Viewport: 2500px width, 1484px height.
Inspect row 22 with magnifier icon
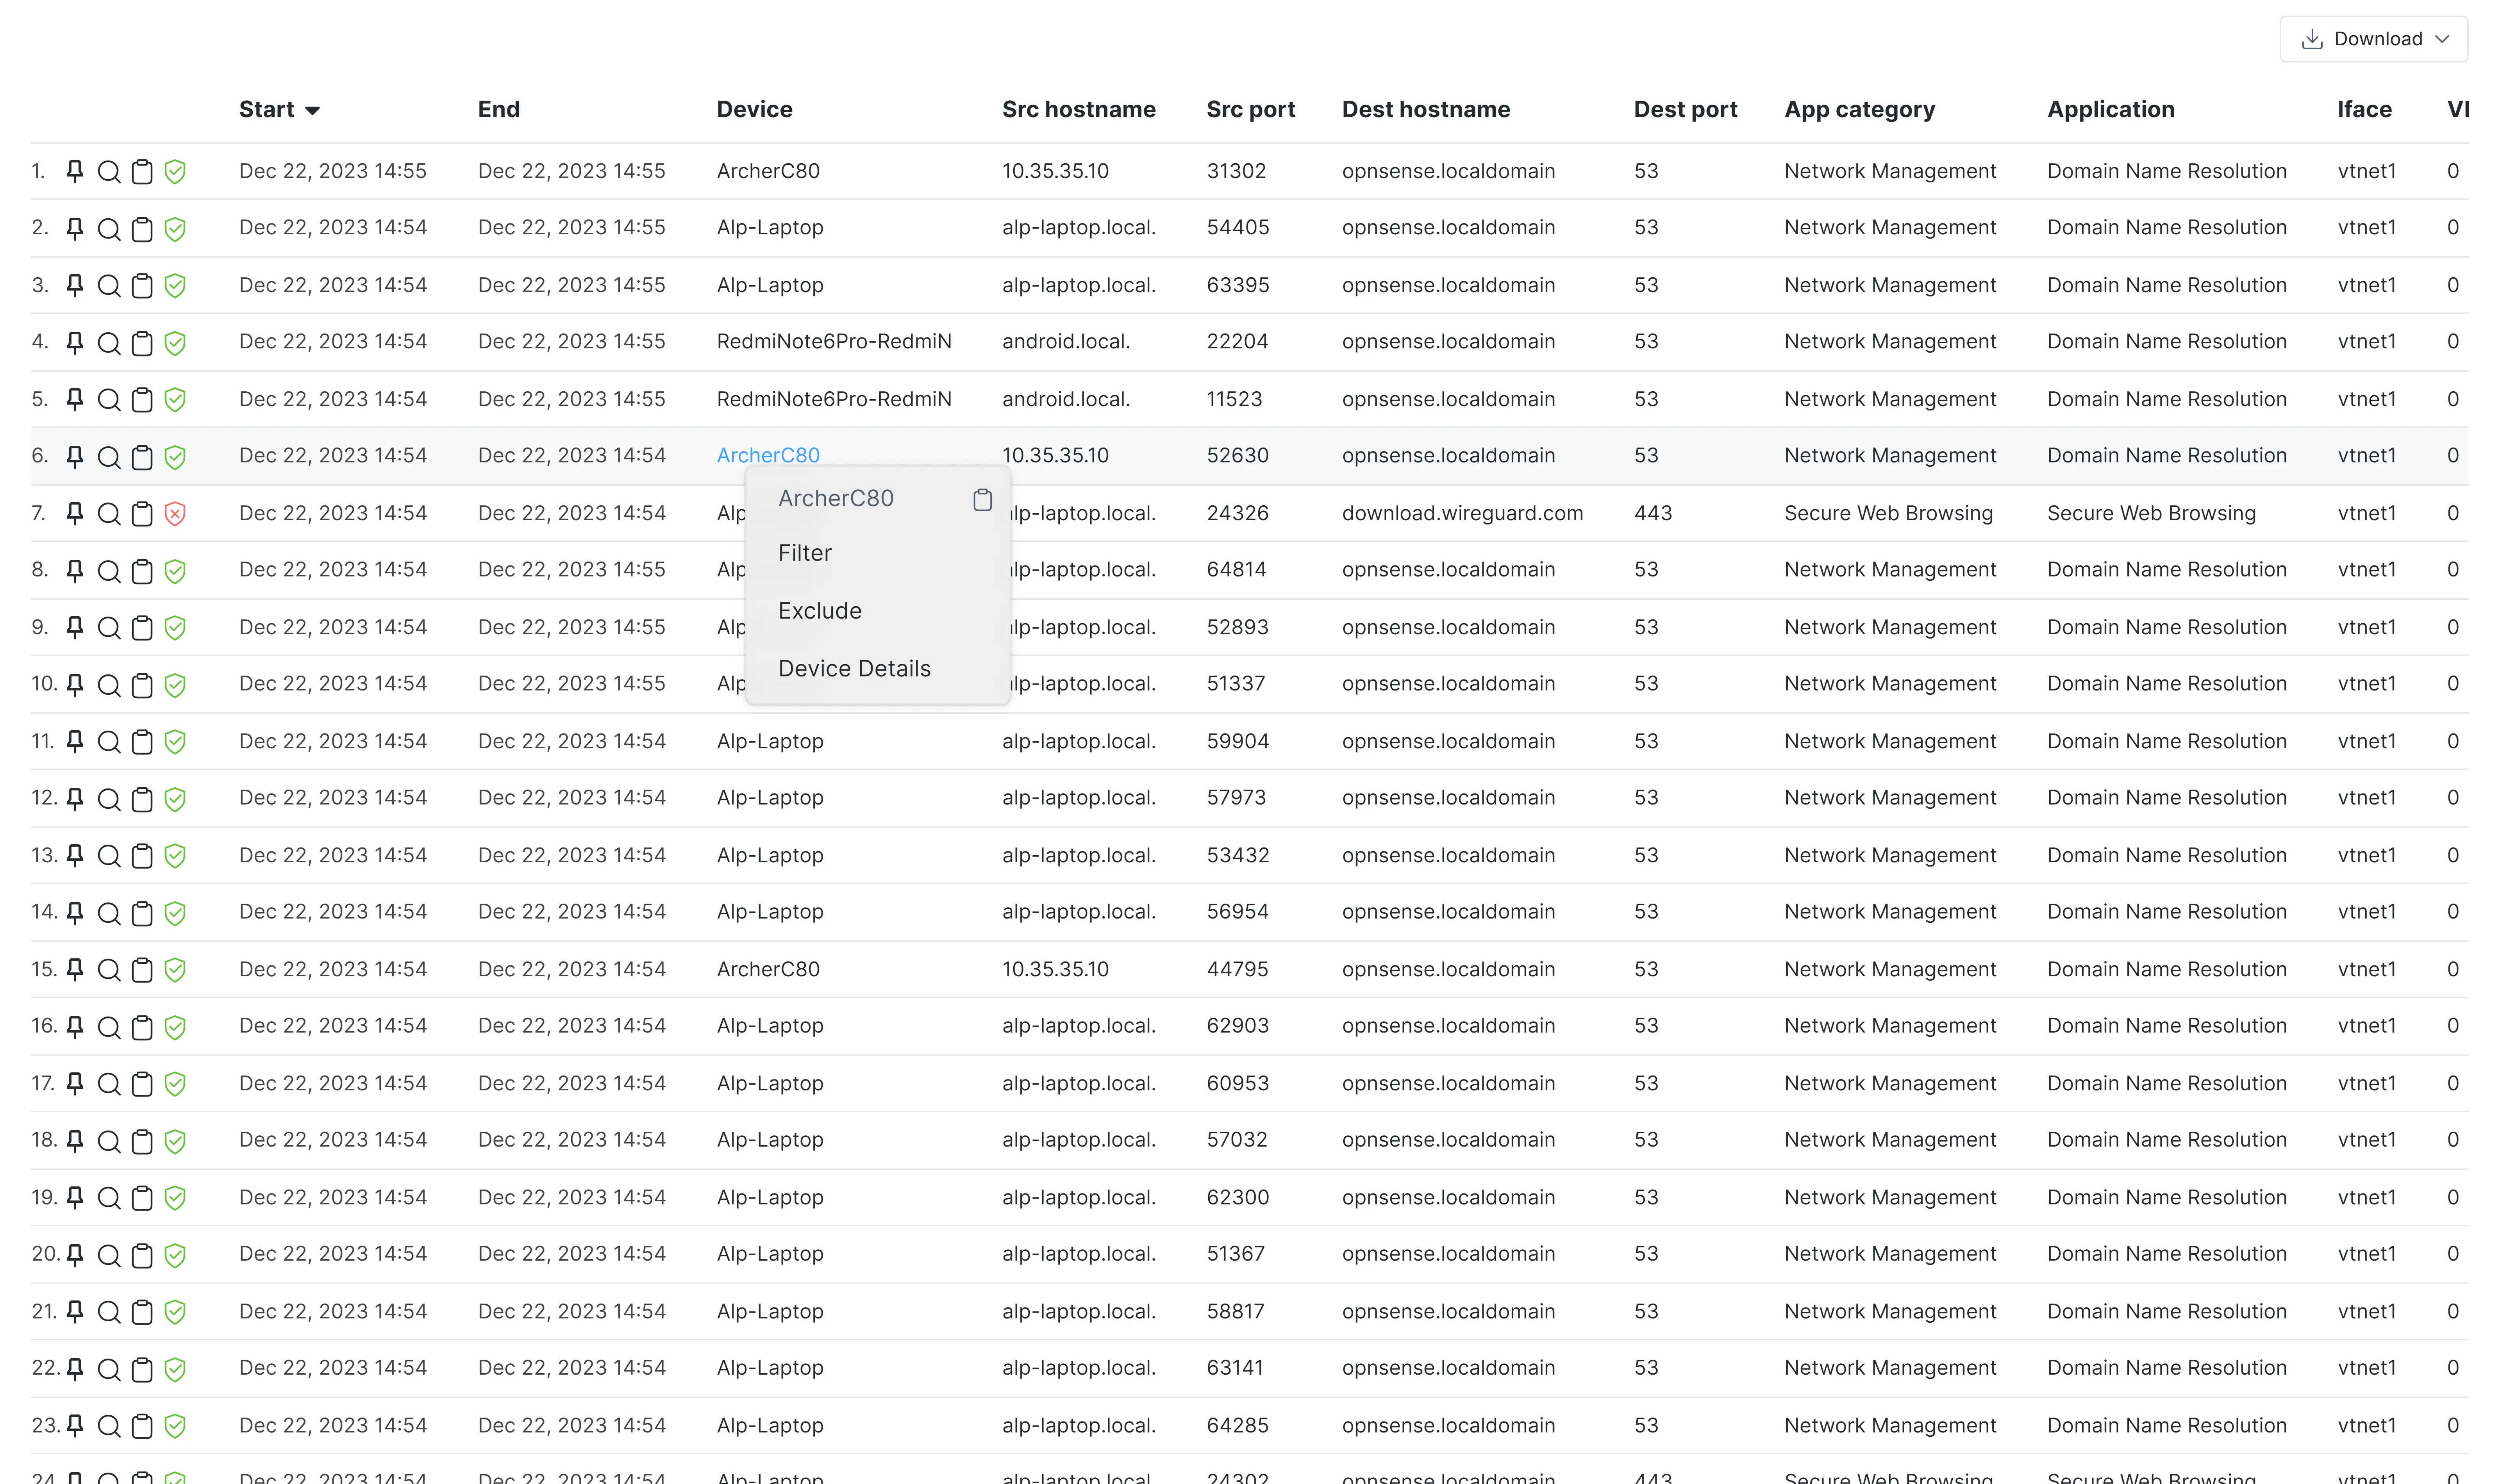(109, 1369)
